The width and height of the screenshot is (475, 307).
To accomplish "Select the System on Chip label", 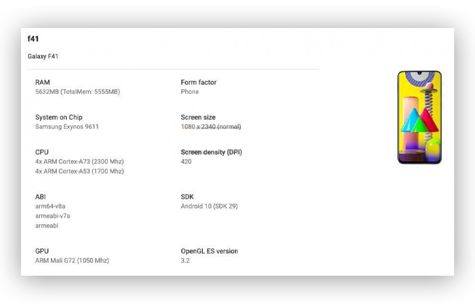I will pyautogui.click(x=59, y=117).
